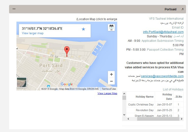Click the horizontal scrollbar thumb of holidays table
Viewport: 188px width, 132px height.
click(158, 119)
